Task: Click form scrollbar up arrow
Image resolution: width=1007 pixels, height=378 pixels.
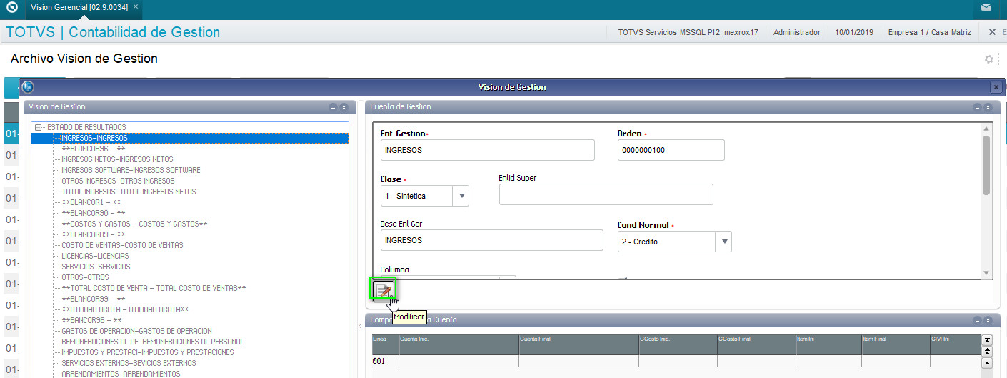Action: (x=987, y=128)
